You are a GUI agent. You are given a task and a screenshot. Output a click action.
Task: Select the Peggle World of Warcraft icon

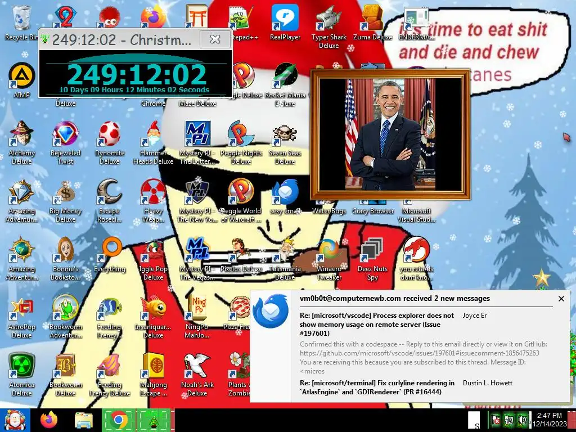coord(241,201)
